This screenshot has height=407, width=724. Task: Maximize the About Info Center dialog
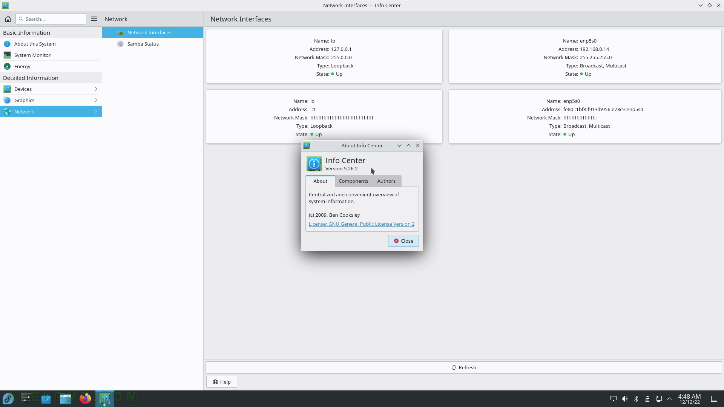point(408,145)
